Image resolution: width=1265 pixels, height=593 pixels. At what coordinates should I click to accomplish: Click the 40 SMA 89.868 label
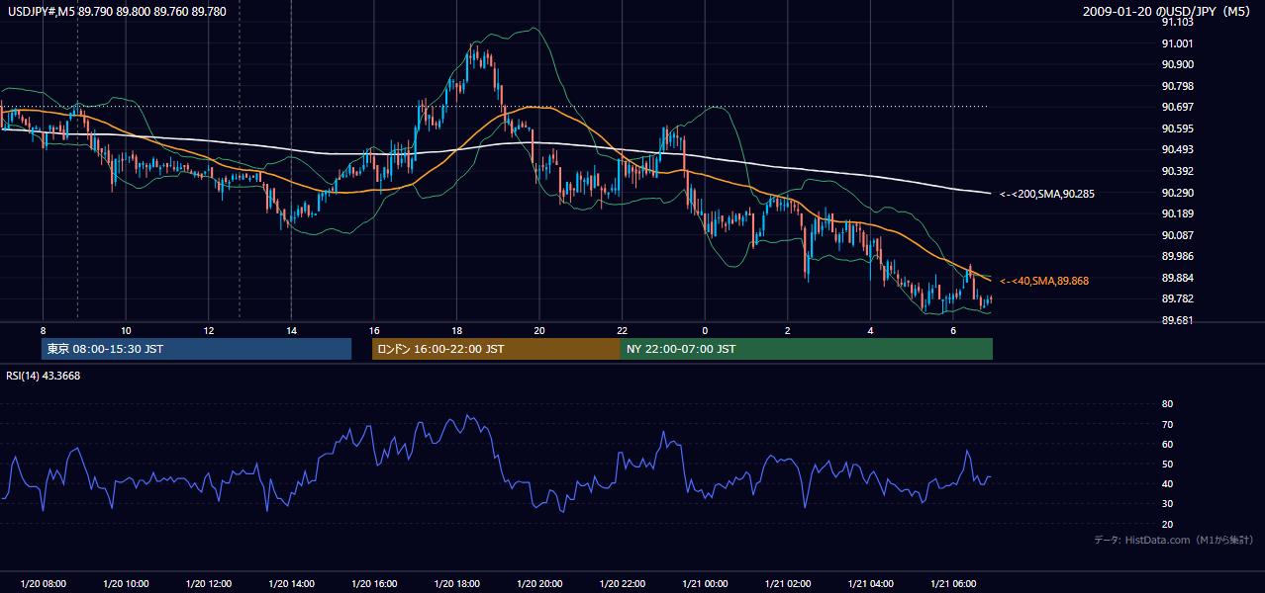(1044, 281)
